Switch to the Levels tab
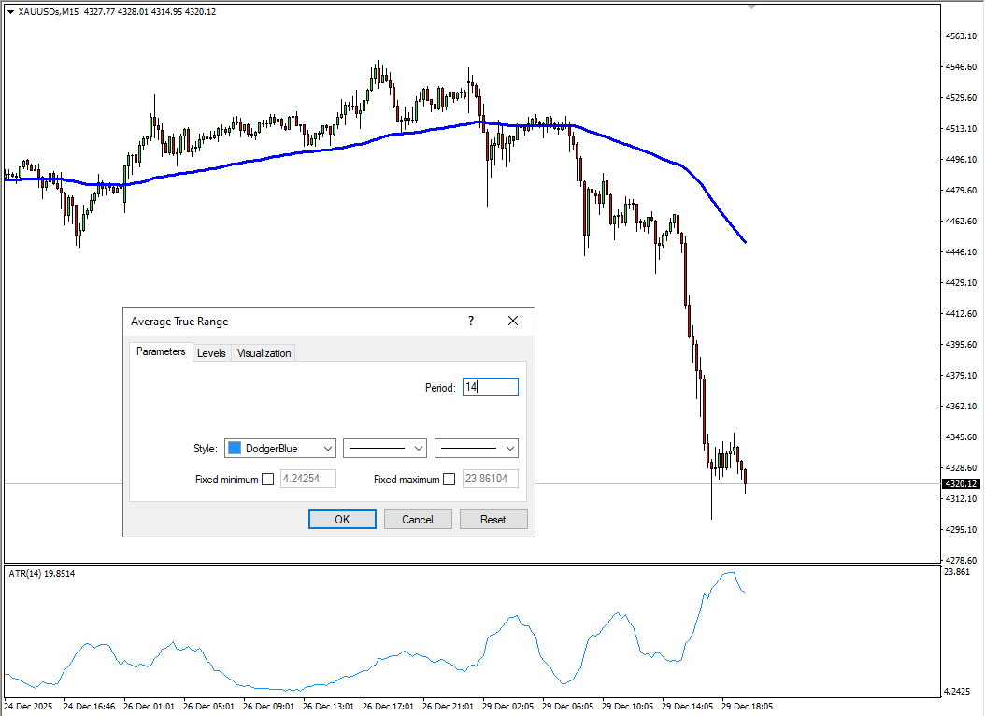 point(211,353)
